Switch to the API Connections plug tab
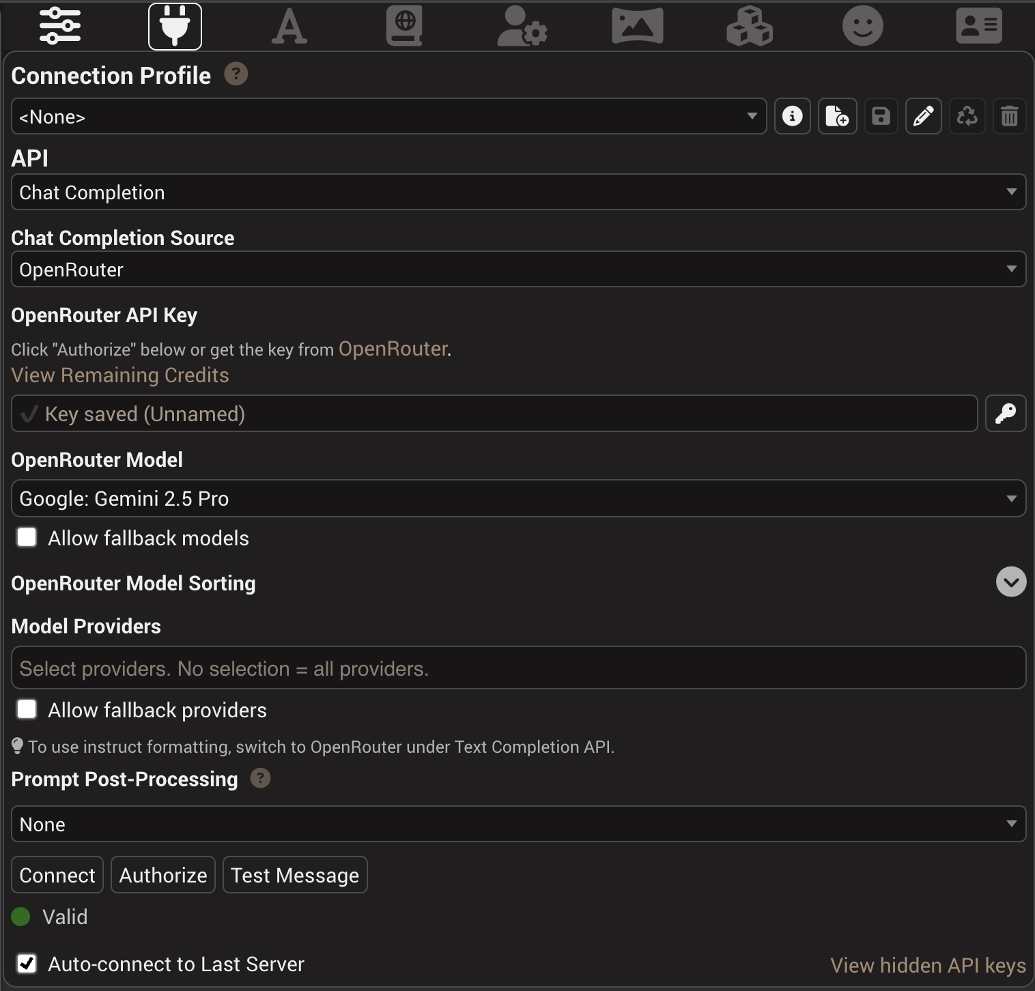The height and width of the screenshot is (991, 1035). pos(175,26)
